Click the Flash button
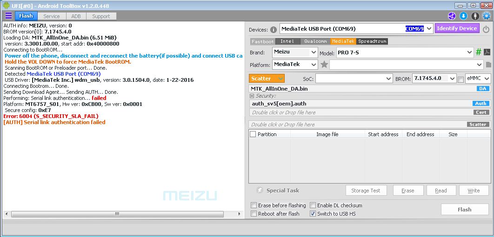The image size is (494, 237). point(464,210)
